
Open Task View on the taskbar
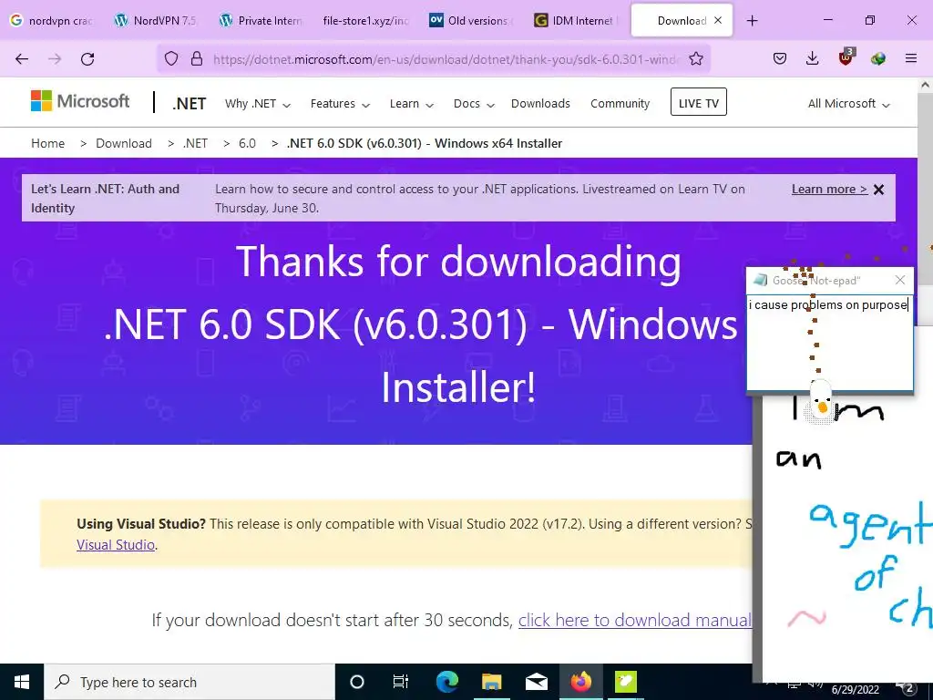[401, 682]
